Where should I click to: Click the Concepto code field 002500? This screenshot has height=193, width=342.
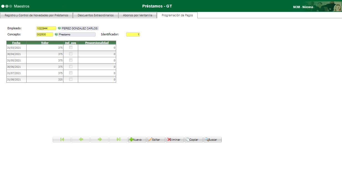point(45,35)
